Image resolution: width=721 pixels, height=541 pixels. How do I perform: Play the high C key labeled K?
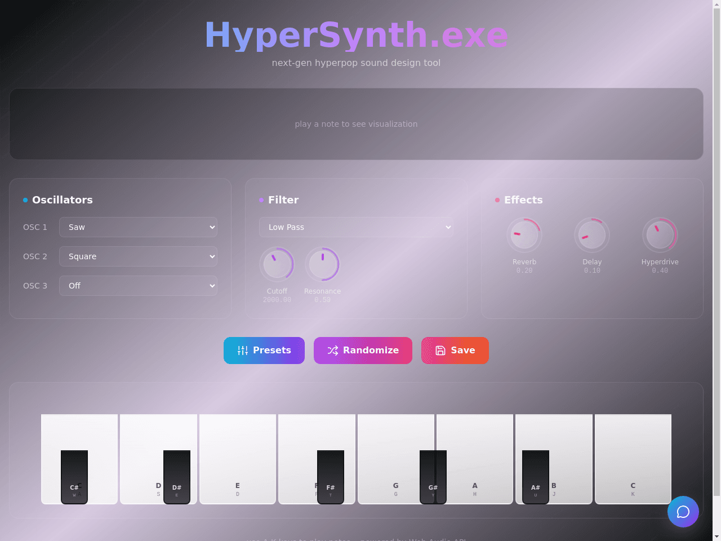click(633, 459)
